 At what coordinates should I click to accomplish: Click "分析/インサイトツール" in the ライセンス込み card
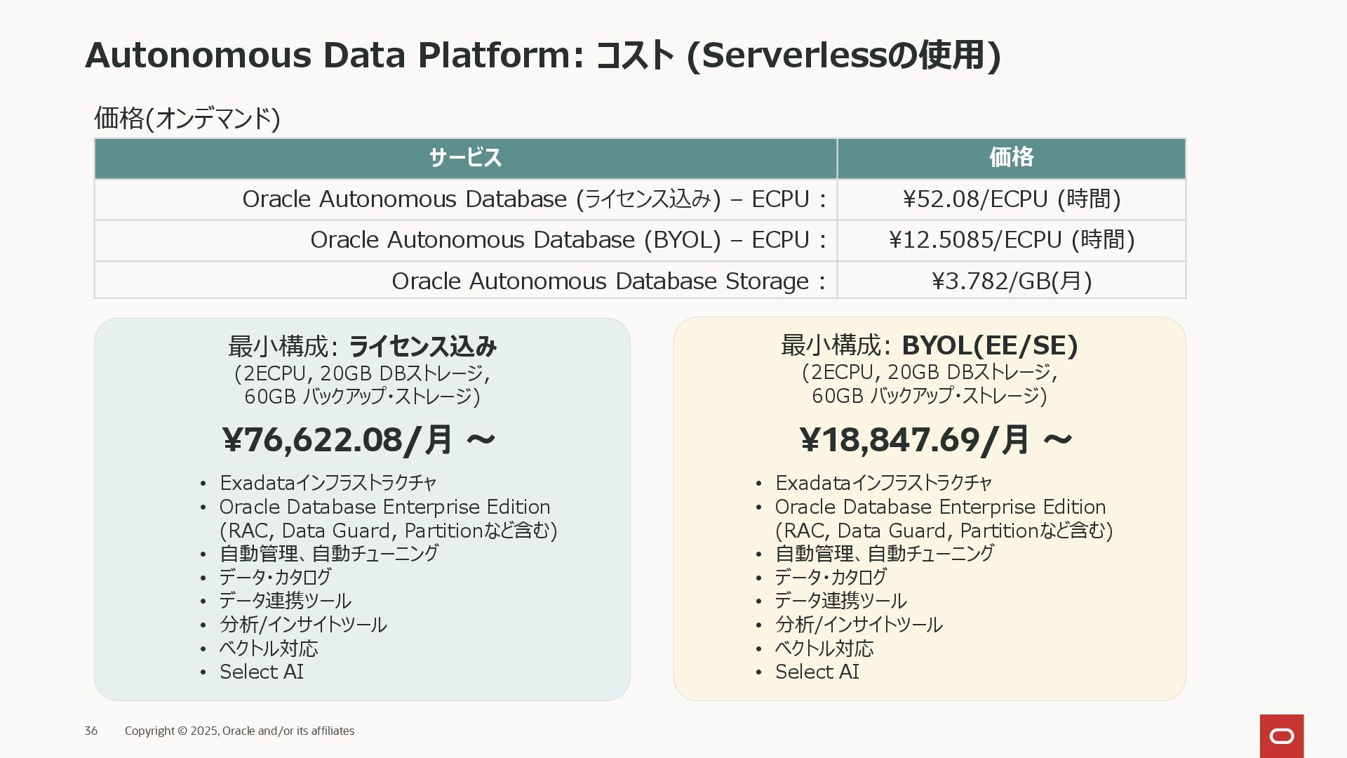[x=303, y=625]
